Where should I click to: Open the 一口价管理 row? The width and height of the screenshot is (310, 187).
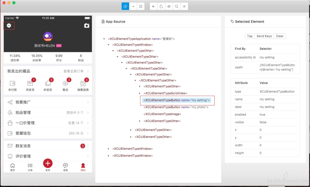pos(48,123)
